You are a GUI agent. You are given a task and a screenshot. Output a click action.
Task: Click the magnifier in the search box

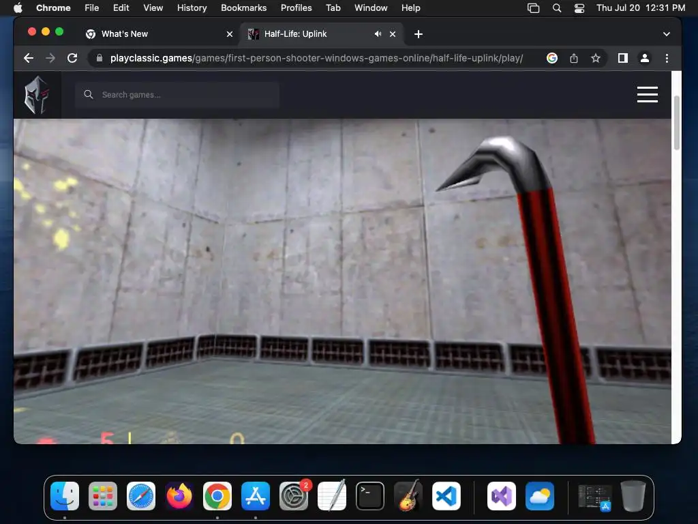click(89, 94)
